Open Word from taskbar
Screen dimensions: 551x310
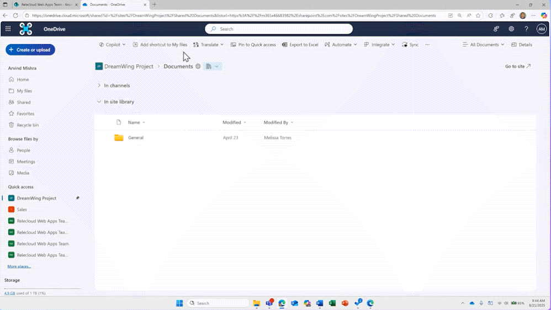(x=320, y=303)
